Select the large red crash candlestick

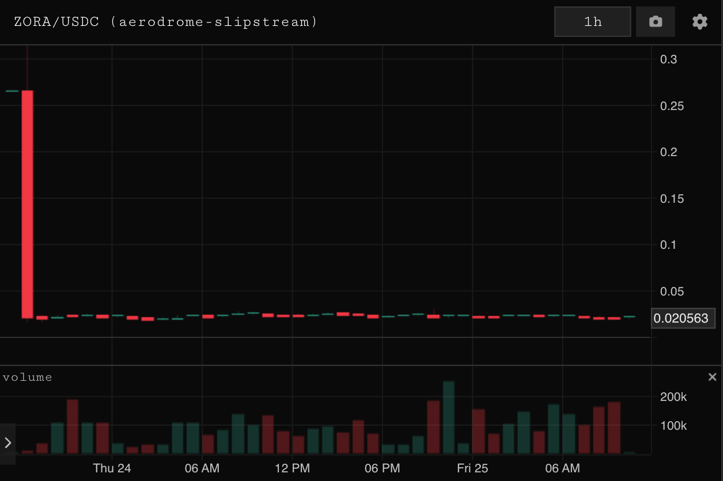coord(27,204)
